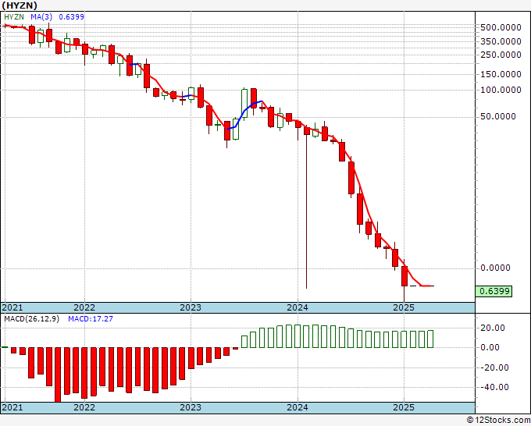Click 2025 on the price chart timeline
This screenshot has width=531, height=426.
[404, 307]
